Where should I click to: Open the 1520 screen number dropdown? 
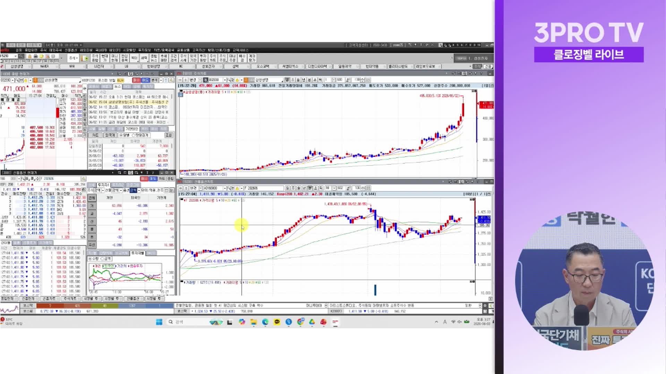pos(16,56)
